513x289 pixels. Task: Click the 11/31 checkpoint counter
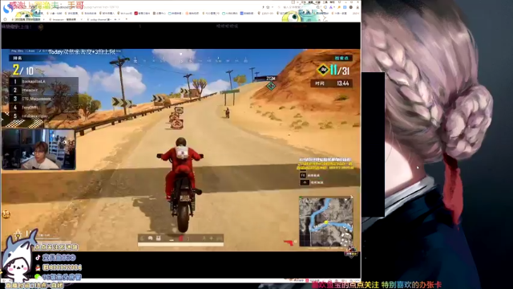tap(340, 70)
